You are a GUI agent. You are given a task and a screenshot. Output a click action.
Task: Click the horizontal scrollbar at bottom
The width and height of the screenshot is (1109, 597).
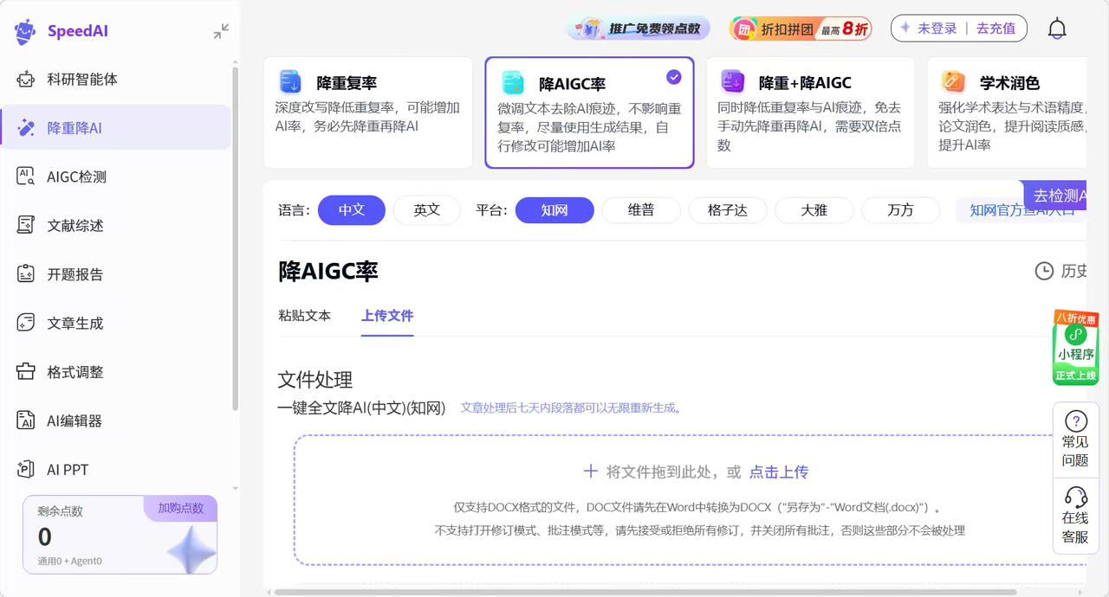point(645,592)
